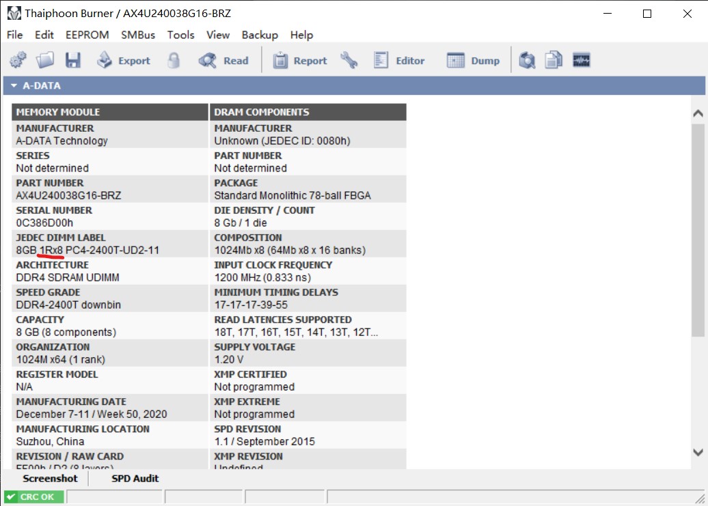
Task: Click the waveform monitor icon
Action: click(x=581, y=60)
